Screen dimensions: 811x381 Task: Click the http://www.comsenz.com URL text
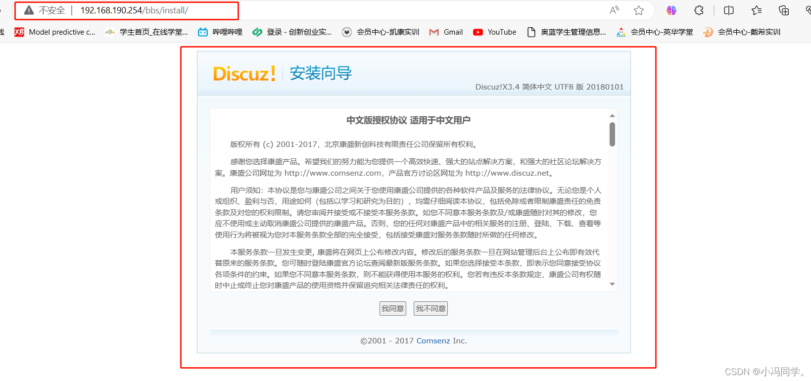333,173
